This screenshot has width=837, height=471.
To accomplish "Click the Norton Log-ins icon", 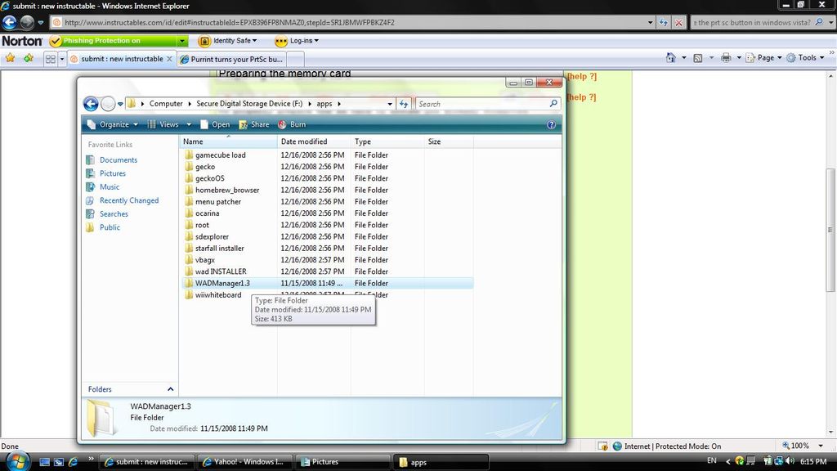I will (281, 41).
